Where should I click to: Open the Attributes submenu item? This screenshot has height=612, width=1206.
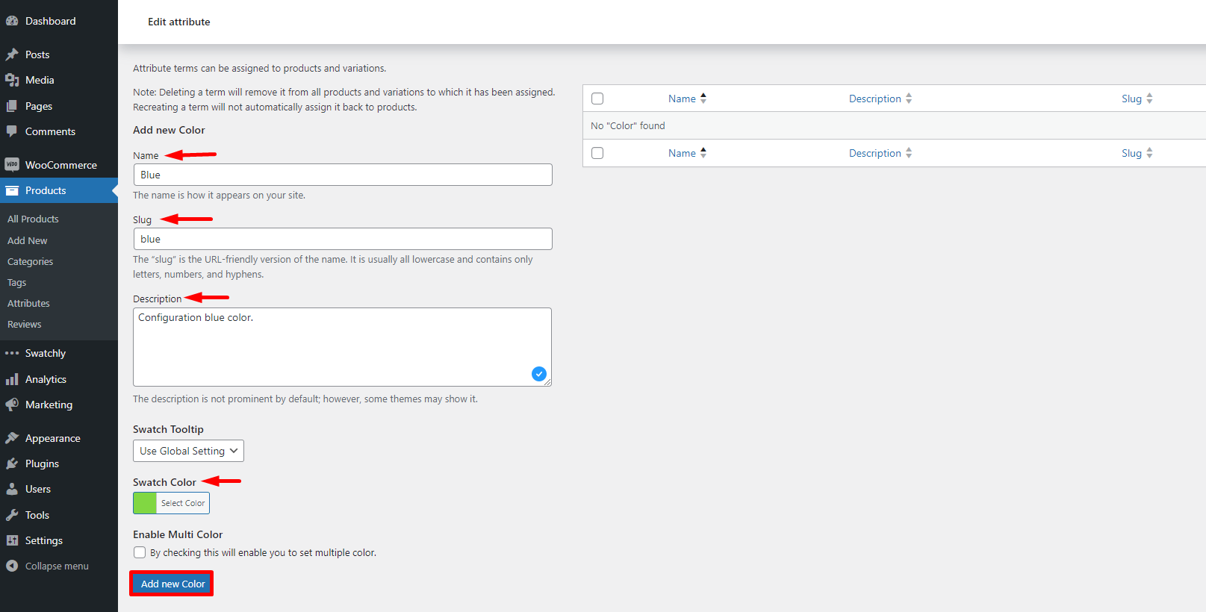pyautogui.click(x=28, y=303)
